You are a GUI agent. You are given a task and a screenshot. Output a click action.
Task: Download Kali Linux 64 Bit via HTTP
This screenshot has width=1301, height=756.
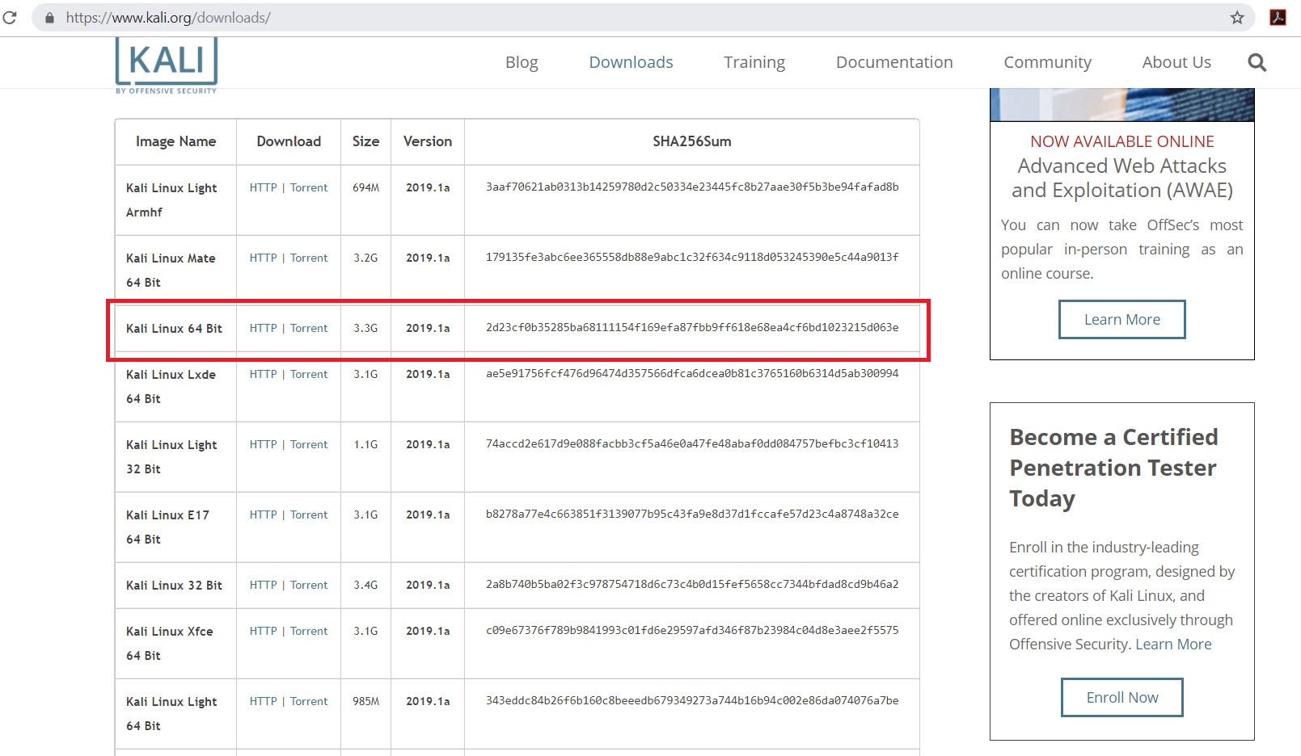[263, 328]
